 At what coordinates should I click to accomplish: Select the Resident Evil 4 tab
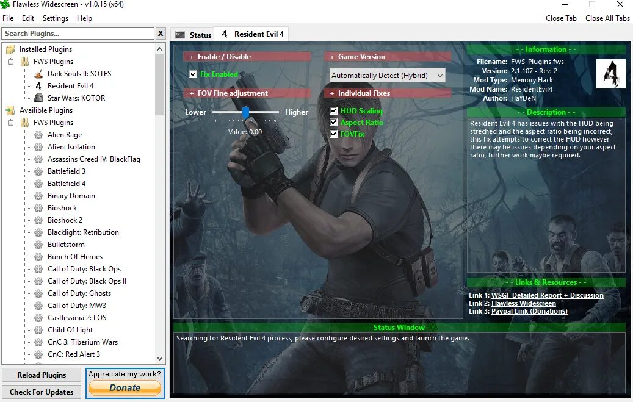(x=252, y=34)
